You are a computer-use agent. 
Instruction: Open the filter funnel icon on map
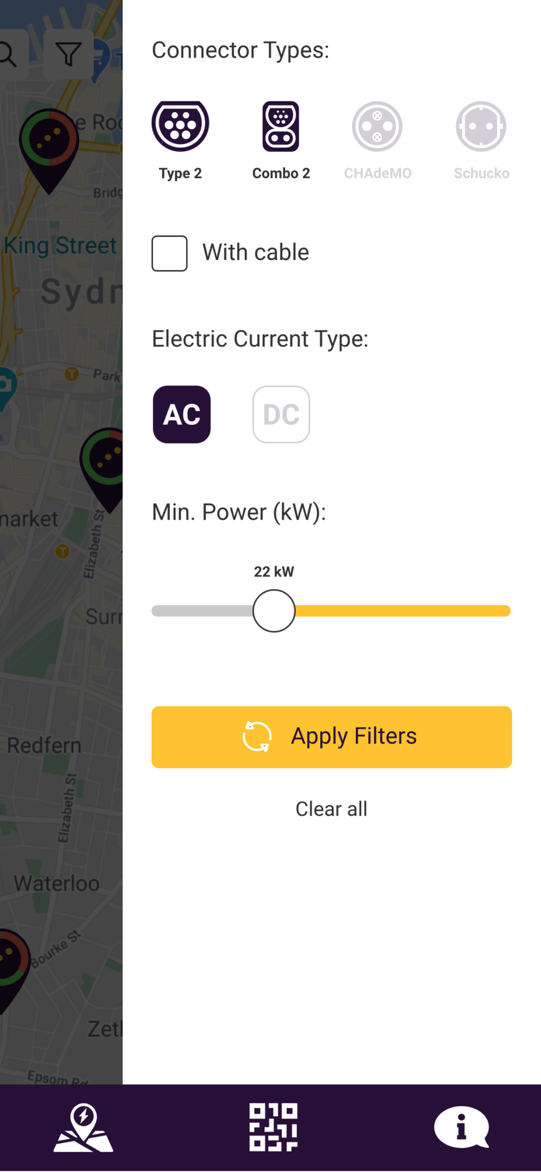click(69, 54)
